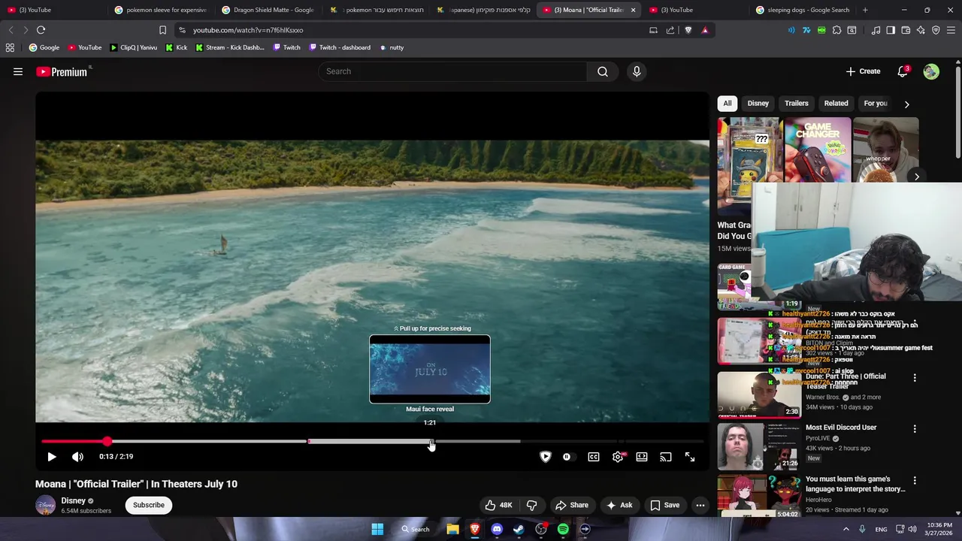Share the Moana trailer
Viewport: 962px width, 541px height.
[x=571, y=505]
